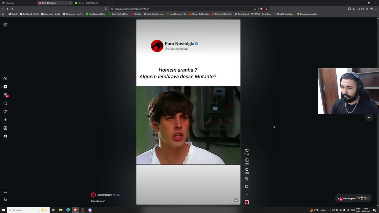Viewport: 379px width, 213px height.
Task: Switch keyboard language POR PTB2
Action: (358, 210)
